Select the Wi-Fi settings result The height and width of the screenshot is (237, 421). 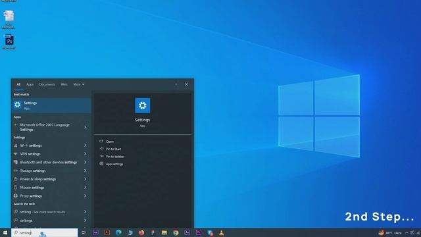[x=51, y=145]
